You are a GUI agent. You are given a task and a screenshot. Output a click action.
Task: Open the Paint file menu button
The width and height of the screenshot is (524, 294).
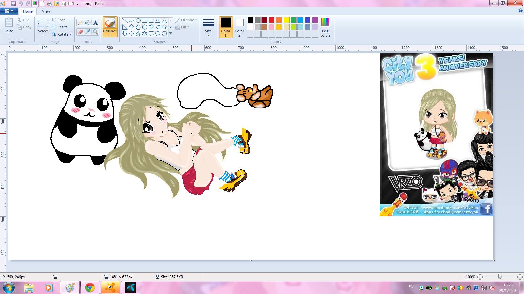tap(9, 11)
